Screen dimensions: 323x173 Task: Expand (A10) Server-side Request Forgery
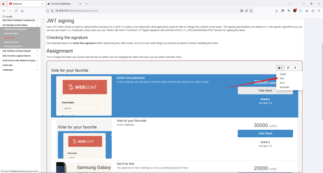coord(20,60)
